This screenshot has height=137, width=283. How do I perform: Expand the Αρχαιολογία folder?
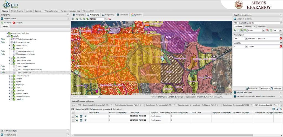point(9,85)
